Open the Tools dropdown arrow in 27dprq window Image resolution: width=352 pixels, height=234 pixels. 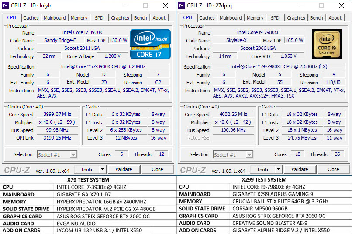pos(278,169)
